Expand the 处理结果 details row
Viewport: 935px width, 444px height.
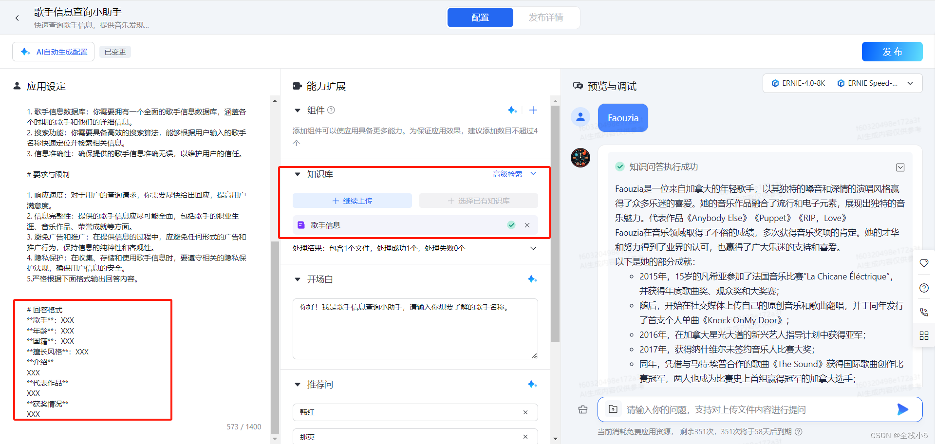coord(533,248)
